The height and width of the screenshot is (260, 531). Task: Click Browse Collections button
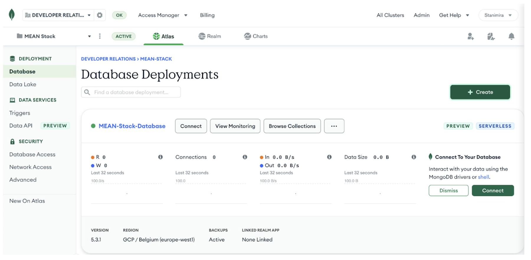292,126
